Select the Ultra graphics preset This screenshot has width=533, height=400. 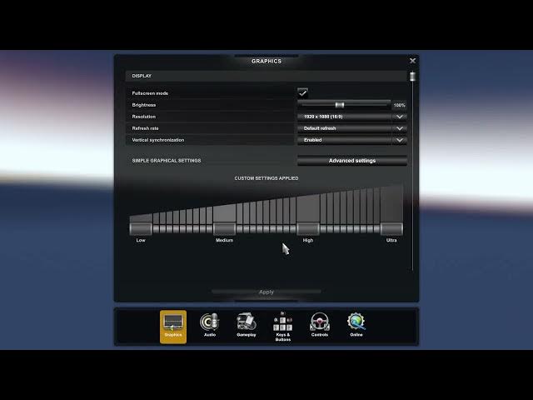[391, 229]
